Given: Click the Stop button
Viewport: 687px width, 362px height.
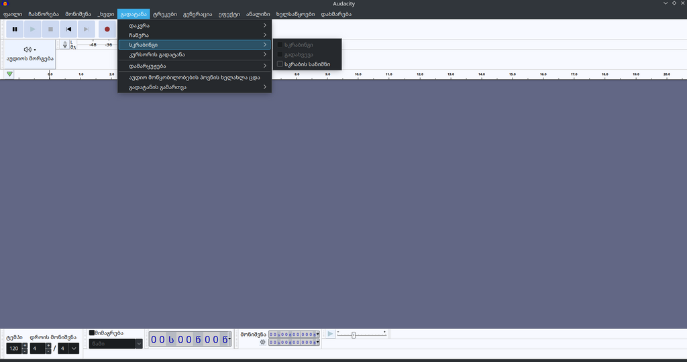Looking at the screenshot, I should click(x=50, y=29).
